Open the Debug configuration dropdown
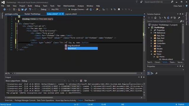The width and height of the screenshot is (189, 106). (x=45, y=9)
